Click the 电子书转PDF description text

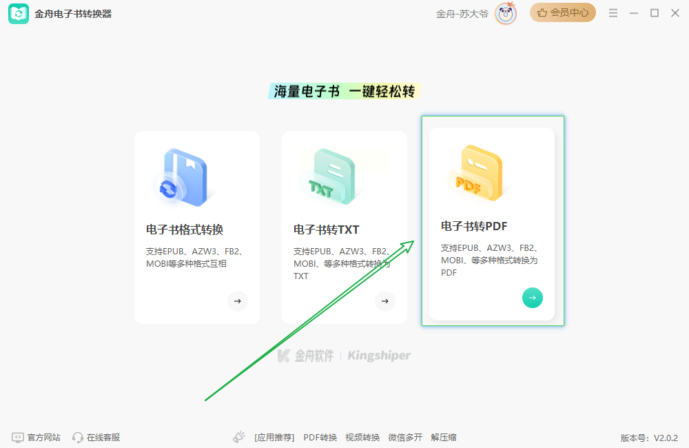(x=489, y=261)
